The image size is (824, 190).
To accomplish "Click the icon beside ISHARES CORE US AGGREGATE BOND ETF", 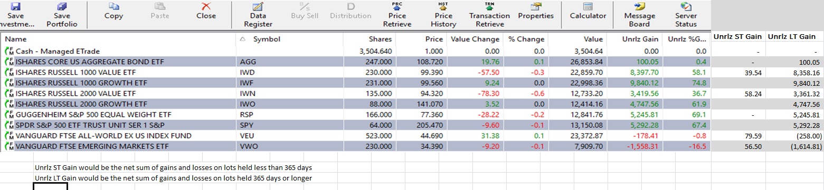I will [10, 62].
